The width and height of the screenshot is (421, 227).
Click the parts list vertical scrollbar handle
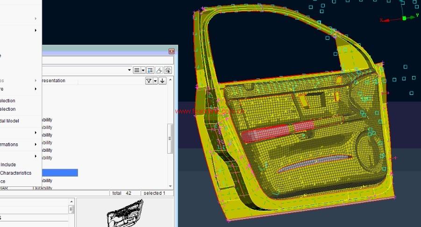click(171, 138)
